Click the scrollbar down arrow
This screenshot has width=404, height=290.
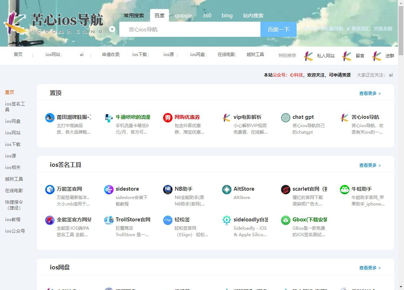pyautogui.click(x=401, y=287)
